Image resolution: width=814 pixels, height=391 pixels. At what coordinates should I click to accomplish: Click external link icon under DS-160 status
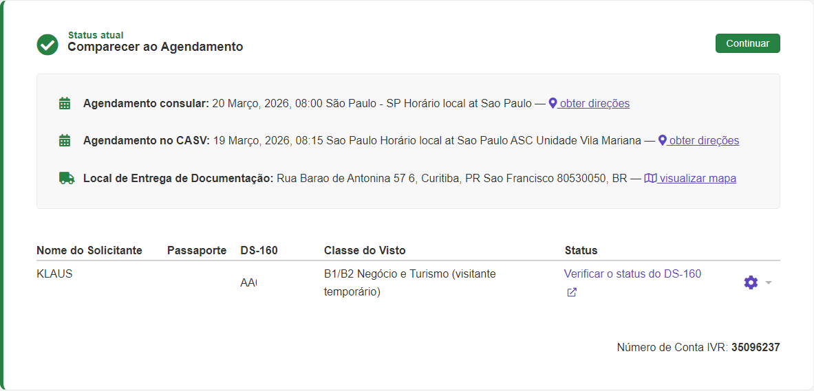pyautogui.click(x=571, y=292)
